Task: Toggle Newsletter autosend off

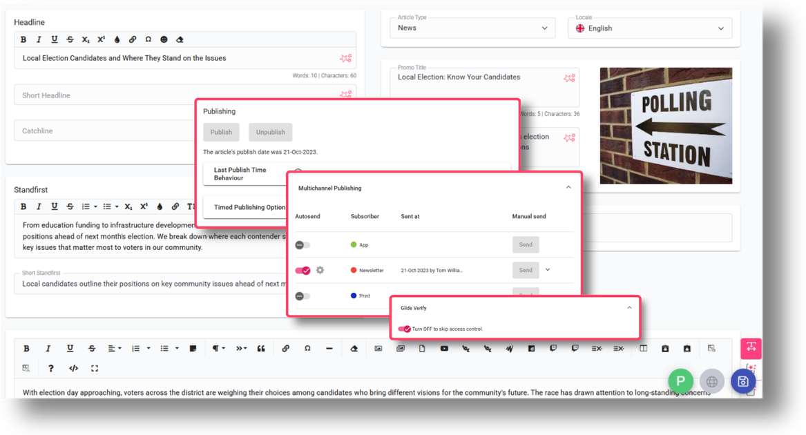Action: tap(302, 270)
